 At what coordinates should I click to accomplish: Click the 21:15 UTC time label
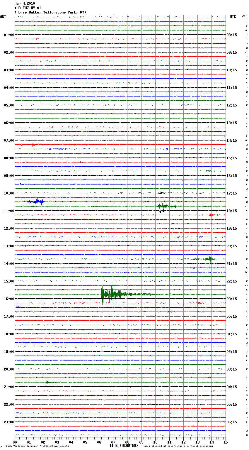(232, 264)
